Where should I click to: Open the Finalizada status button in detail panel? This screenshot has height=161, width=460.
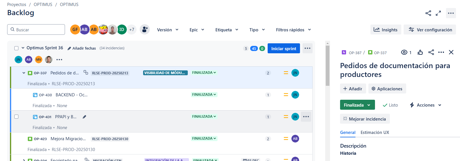(357, 105)
